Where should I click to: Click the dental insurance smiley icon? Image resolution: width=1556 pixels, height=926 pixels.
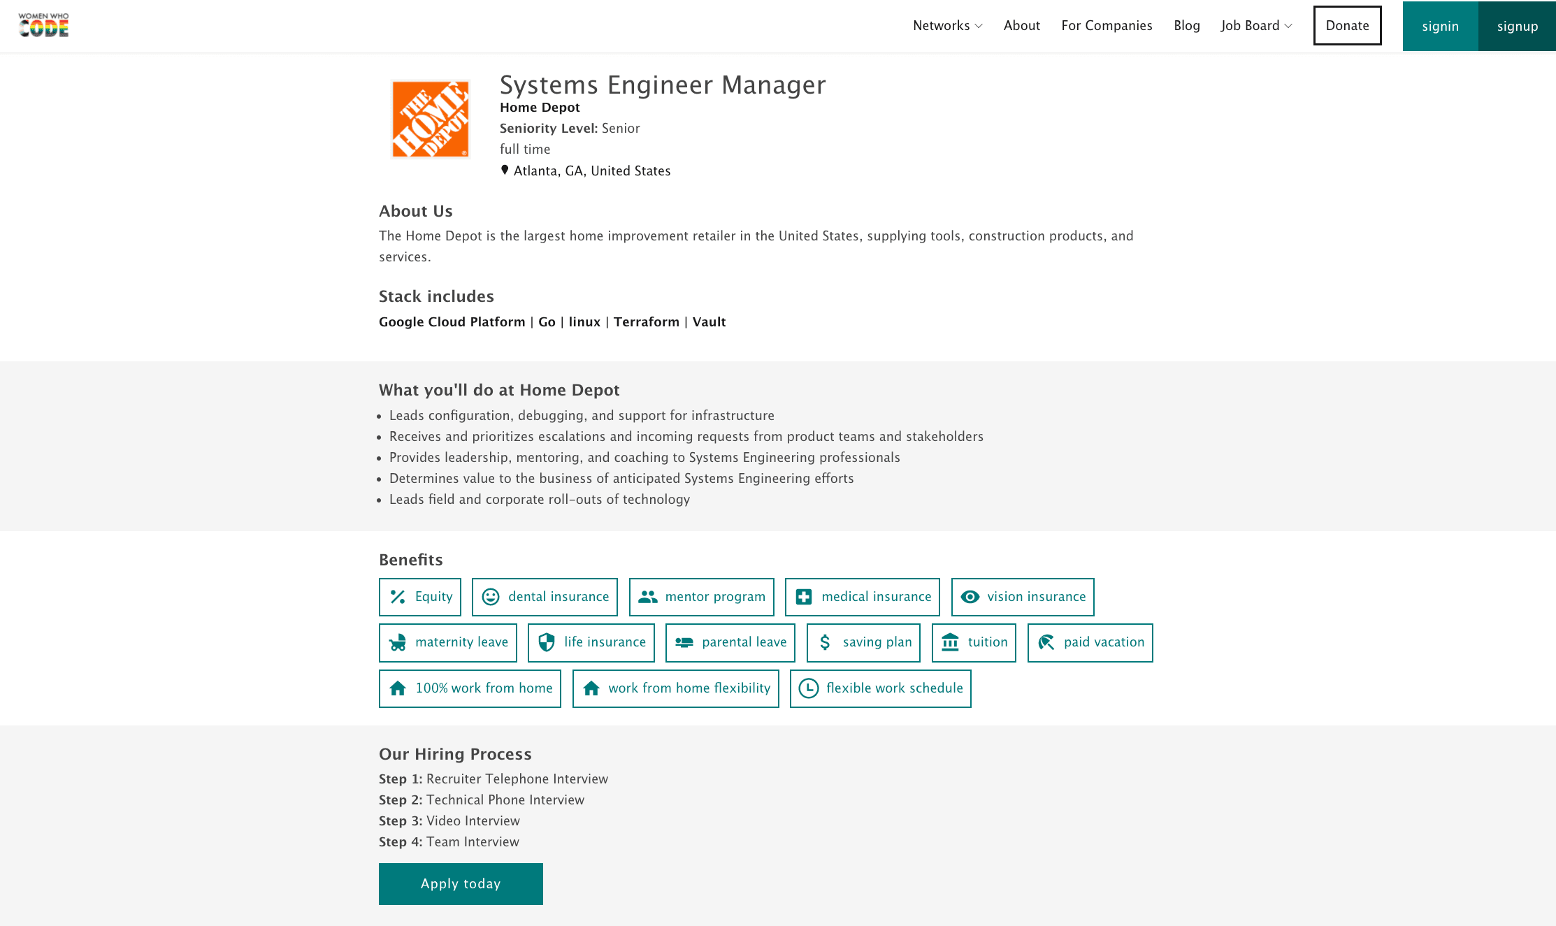(x=491, y=597)
